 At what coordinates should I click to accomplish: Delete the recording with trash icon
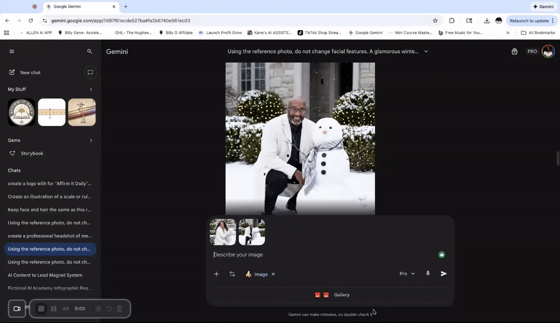120,309
